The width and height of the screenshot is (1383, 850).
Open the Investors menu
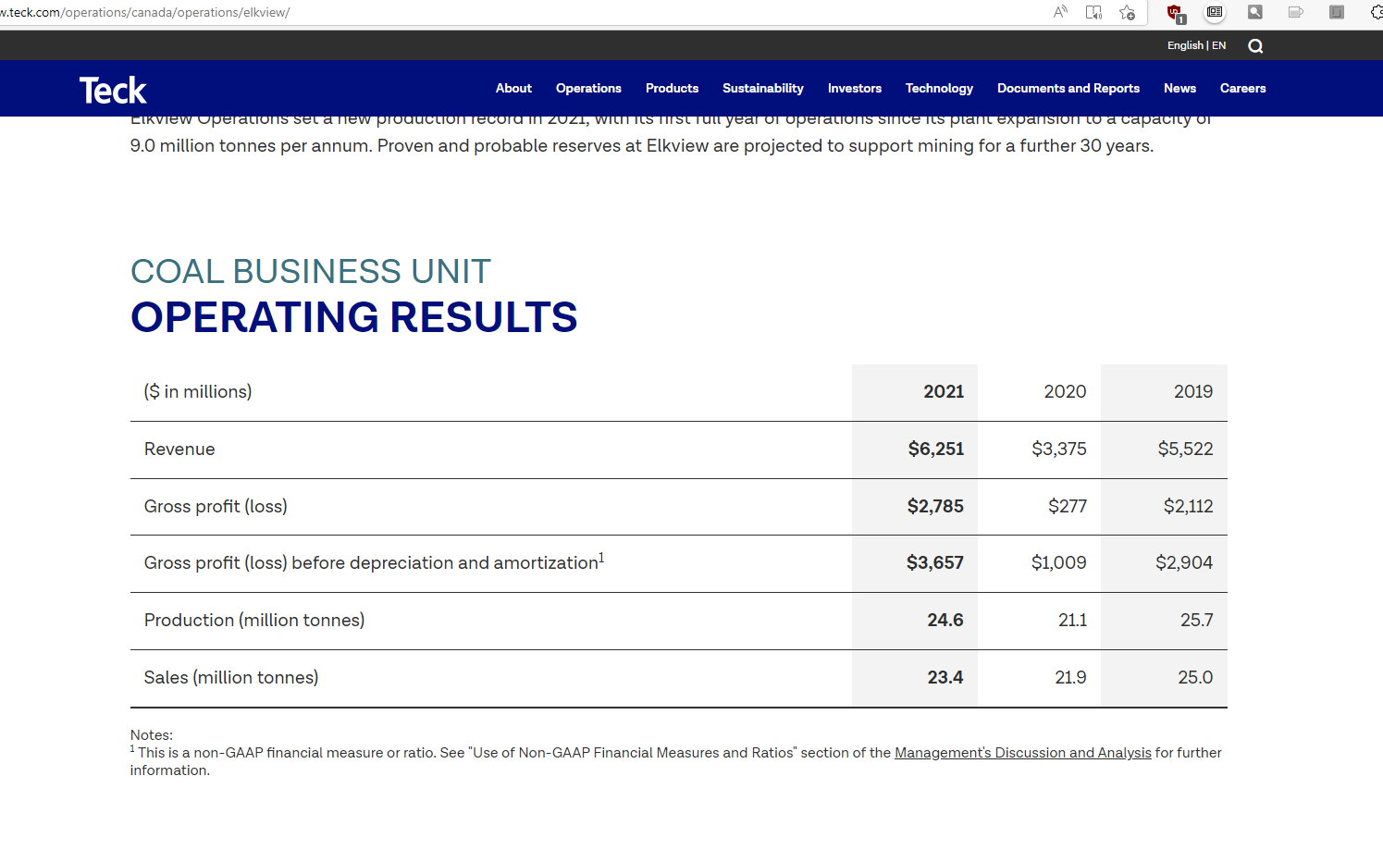pyautogui.click(x=855, y=88)
